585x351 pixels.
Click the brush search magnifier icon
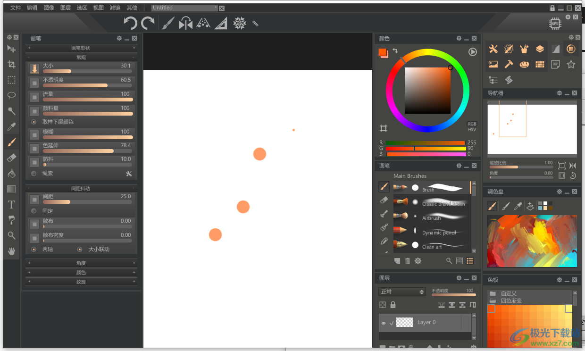click(449, 261)
